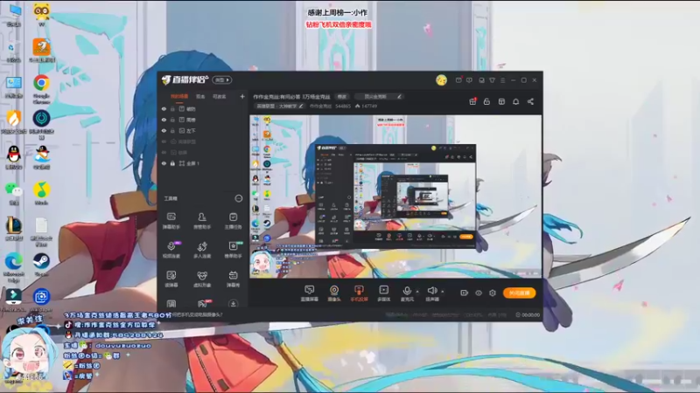Open the 多人连麦 tool in the toolbox
Image resolution: width=700 pixels, height=393 pixels.
[202, 250]
